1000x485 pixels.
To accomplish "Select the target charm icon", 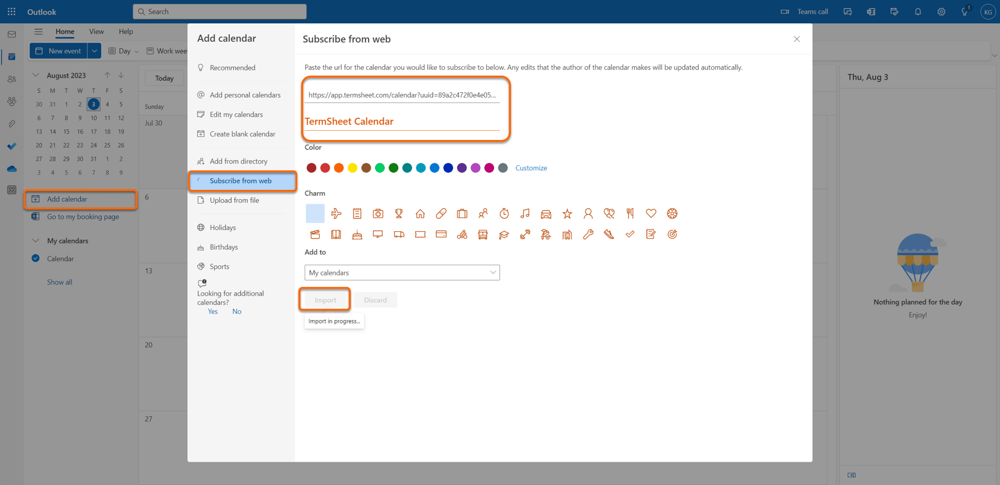I will click(x=672, y=235).
